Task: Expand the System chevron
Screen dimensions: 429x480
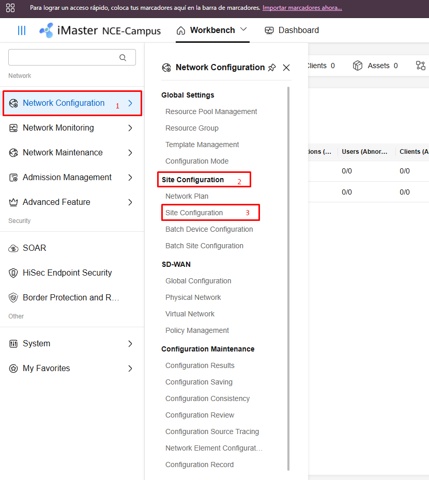Action: [x=130, y=344]
